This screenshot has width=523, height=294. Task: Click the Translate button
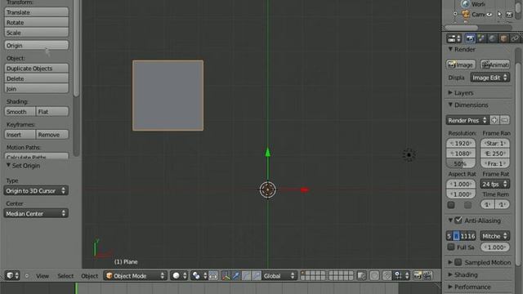pos(36,12)
